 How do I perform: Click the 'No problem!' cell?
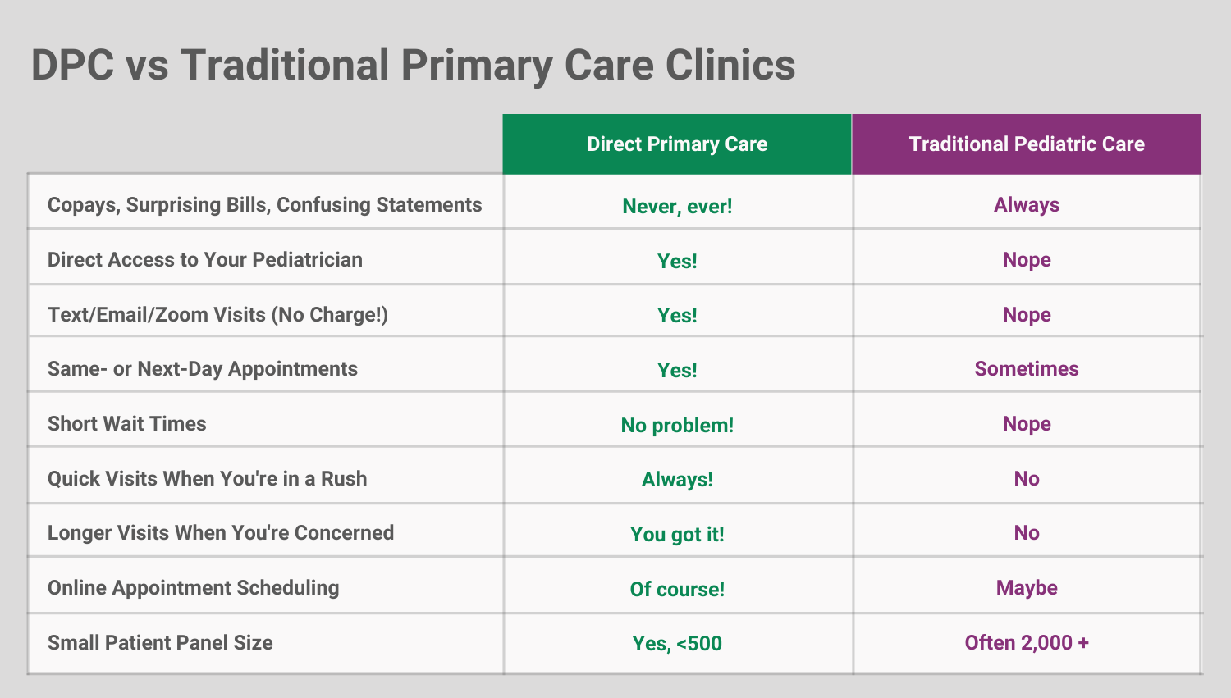(x=677, y=425)
